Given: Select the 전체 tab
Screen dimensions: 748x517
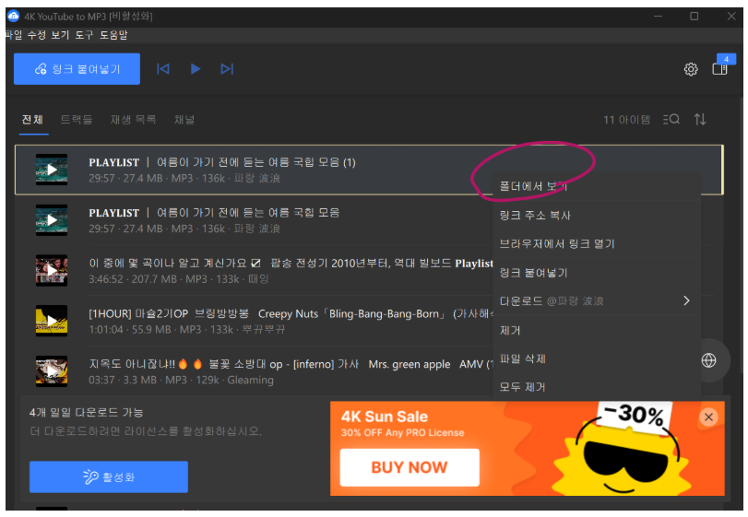Looking at the screenshot, I should 32,120.
